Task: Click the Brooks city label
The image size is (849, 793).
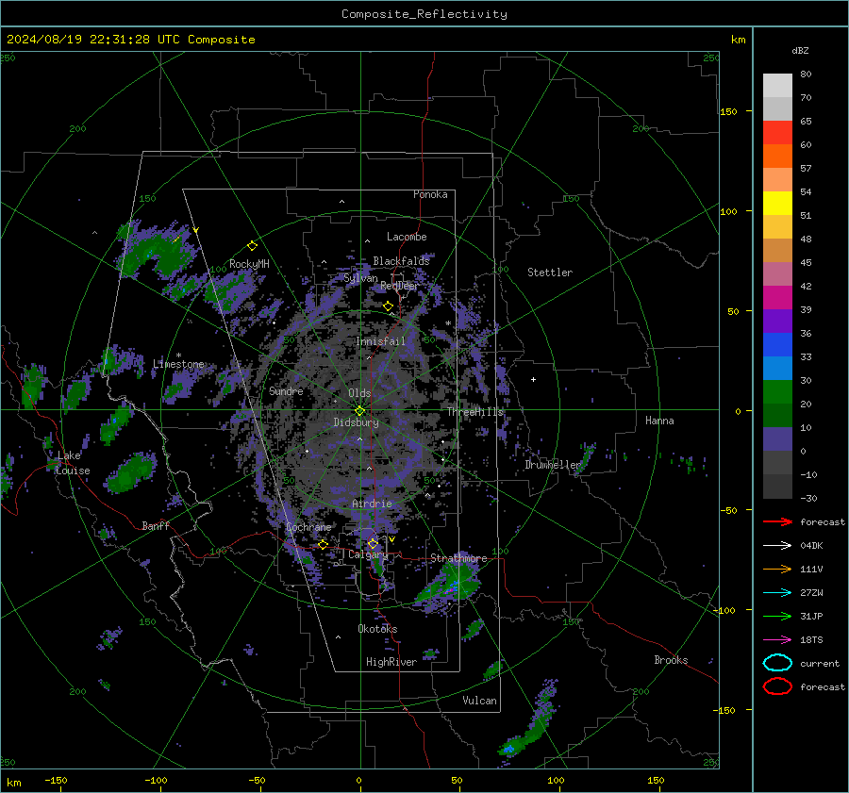Action: [671, 660]
